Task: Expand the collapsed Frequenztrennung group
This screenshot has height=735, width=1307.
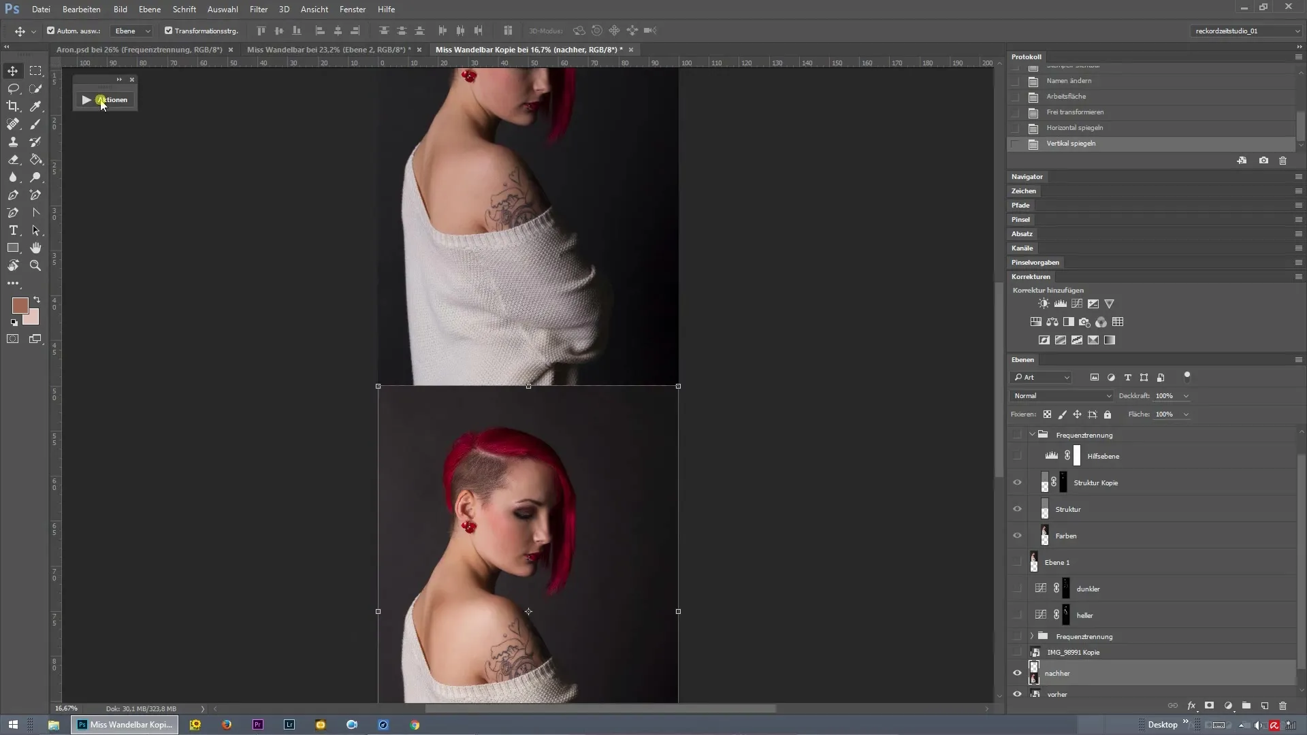Action: coord(1032,636)
